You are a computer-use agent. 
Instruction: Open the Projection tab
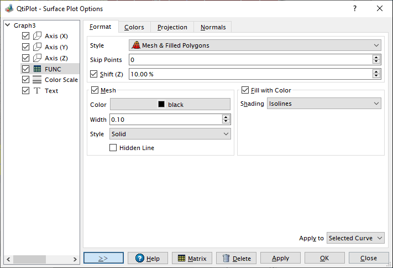pos(172,27)
